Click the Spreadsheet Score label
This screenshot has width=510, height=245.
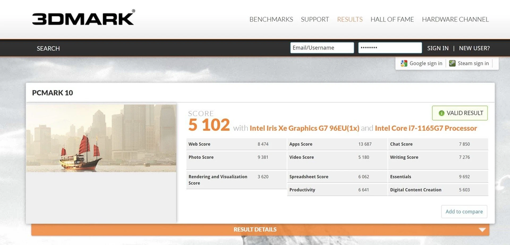click(309, 177)
